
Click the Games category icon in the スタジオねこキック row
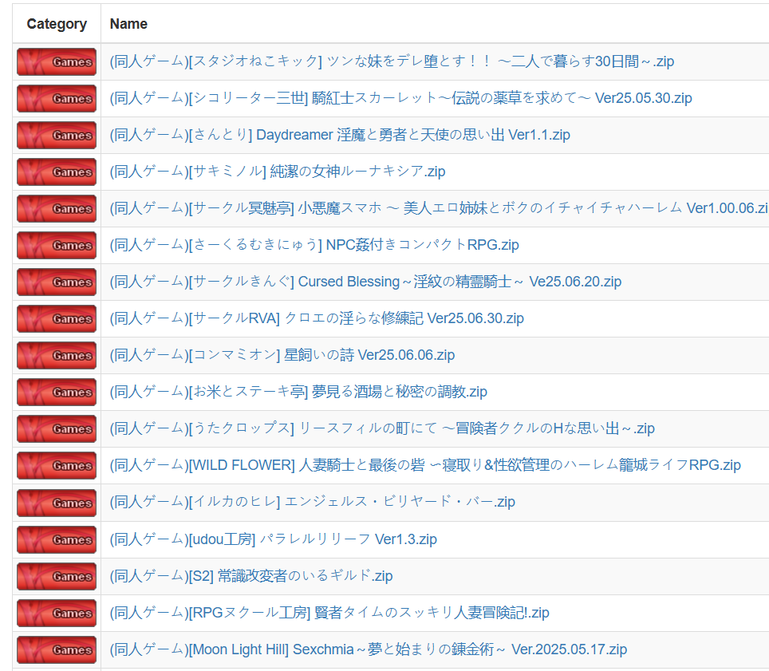[57, 61]
